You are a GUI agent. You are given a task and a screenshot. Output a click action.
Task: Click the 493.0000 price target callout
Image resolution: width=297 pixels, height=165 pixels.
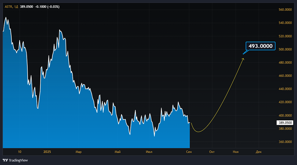[x=260, y=46]
